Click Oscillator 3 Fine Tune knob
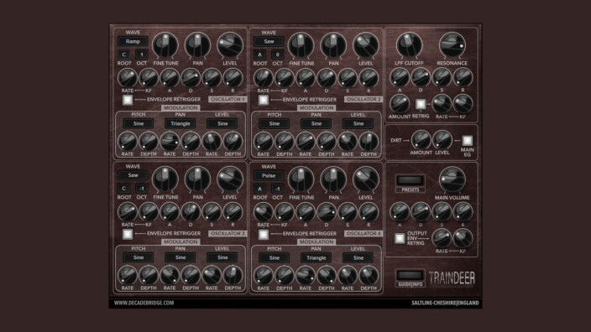The image size is (591, 332). click(165, 179)
